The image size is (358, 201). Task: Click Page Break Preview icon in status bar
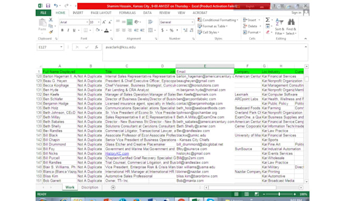point(256,194)
